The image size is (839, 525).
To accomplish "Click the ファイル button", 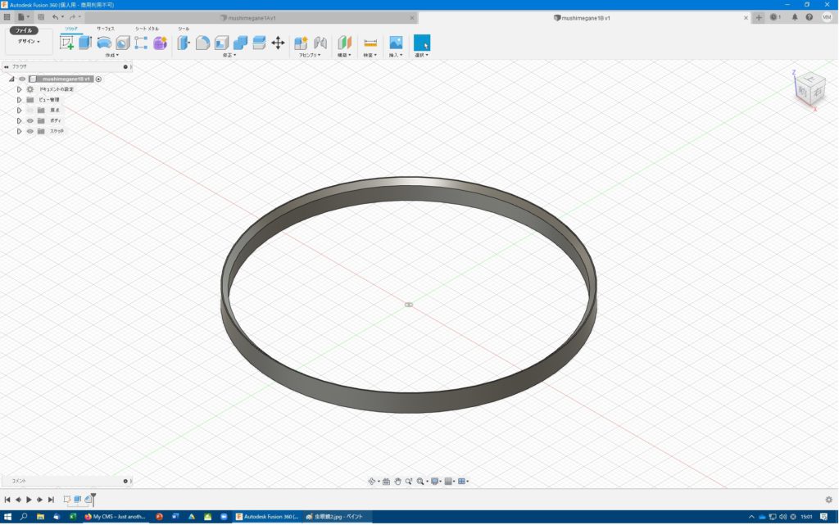I will (24, 30).
